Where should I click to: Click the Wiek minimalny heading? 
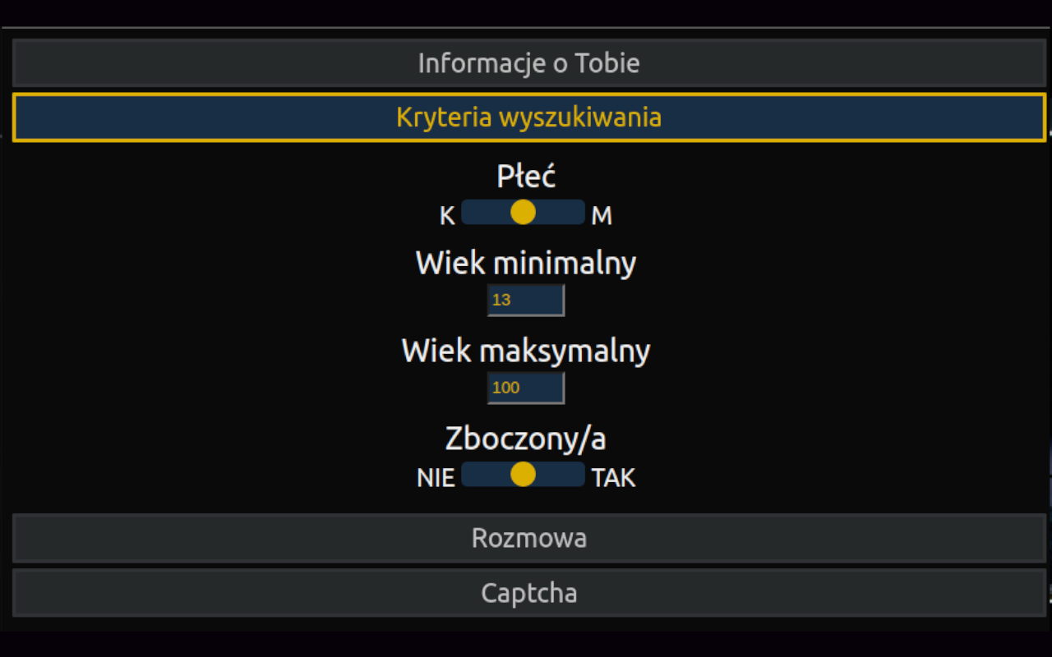[526, 264]
